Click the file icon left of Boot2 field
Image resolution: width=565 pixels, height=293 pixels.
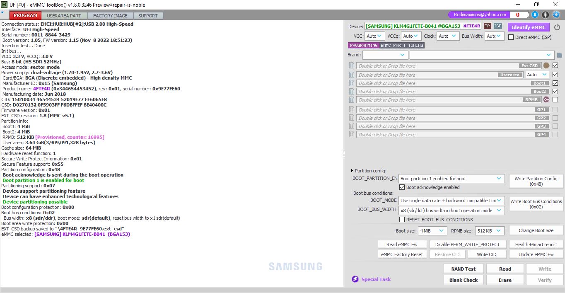click(x=352, y=91)
